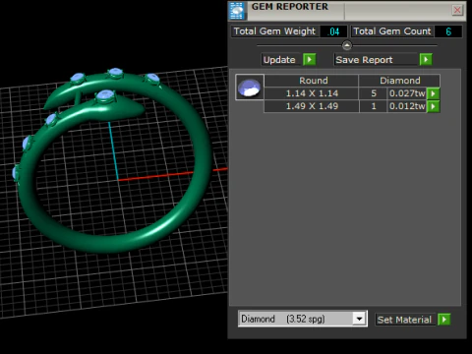This screenshot has width=472, height=354.
Task: Open the Diamond (3.52 spg) material dropdown
Action: (x=359, y=319)
